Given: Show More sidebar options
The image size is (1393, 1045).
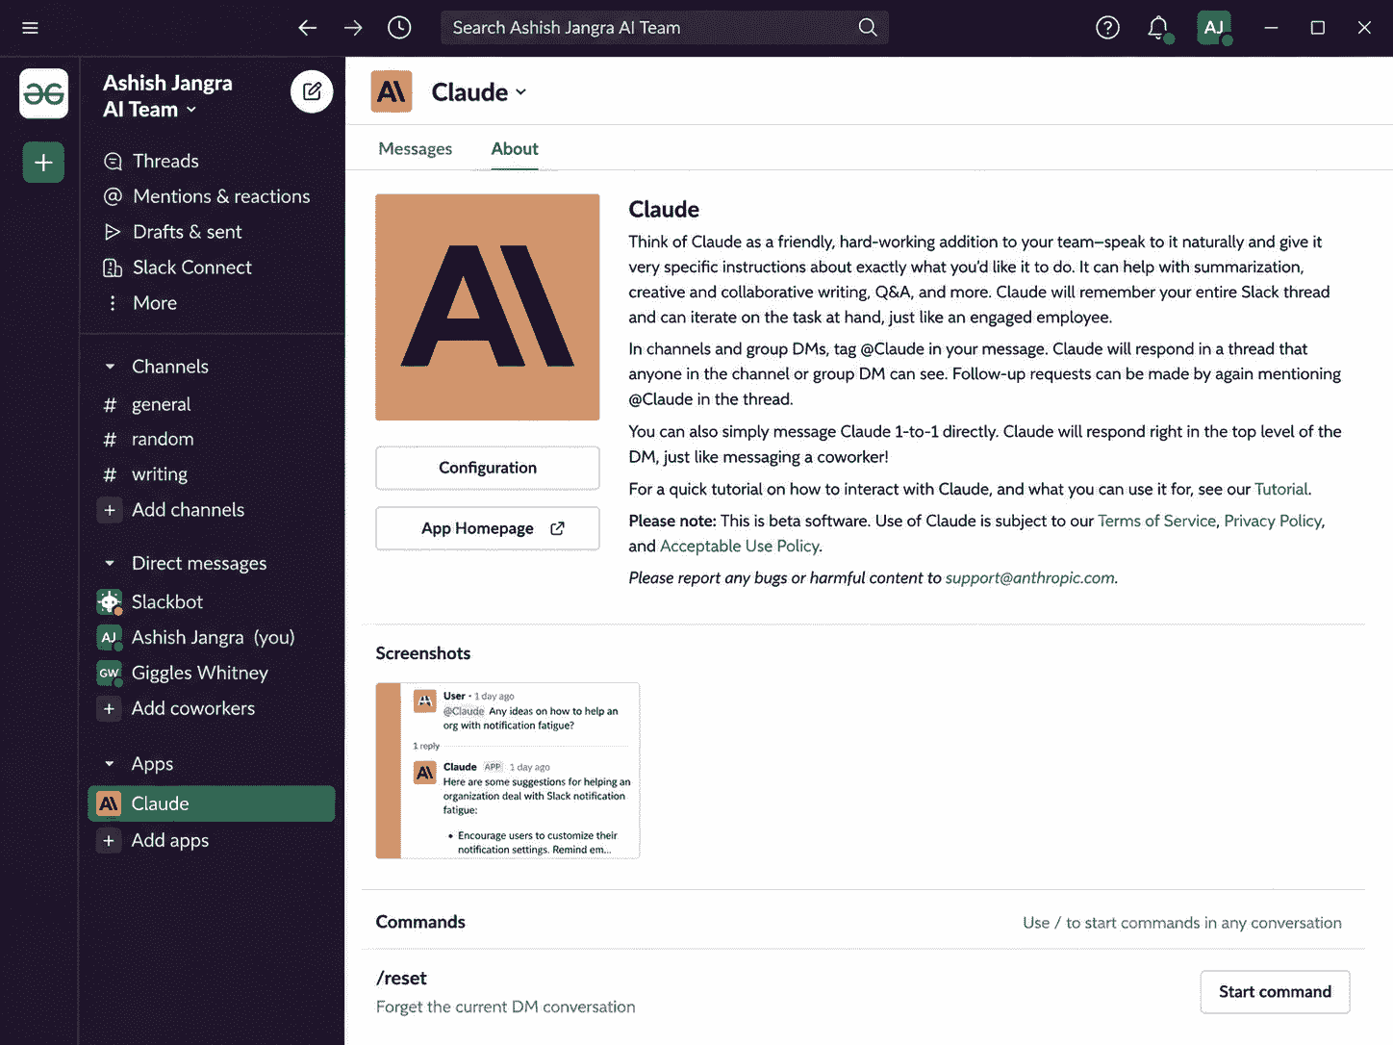Looking at the screenshot, I should pos(140,303).
